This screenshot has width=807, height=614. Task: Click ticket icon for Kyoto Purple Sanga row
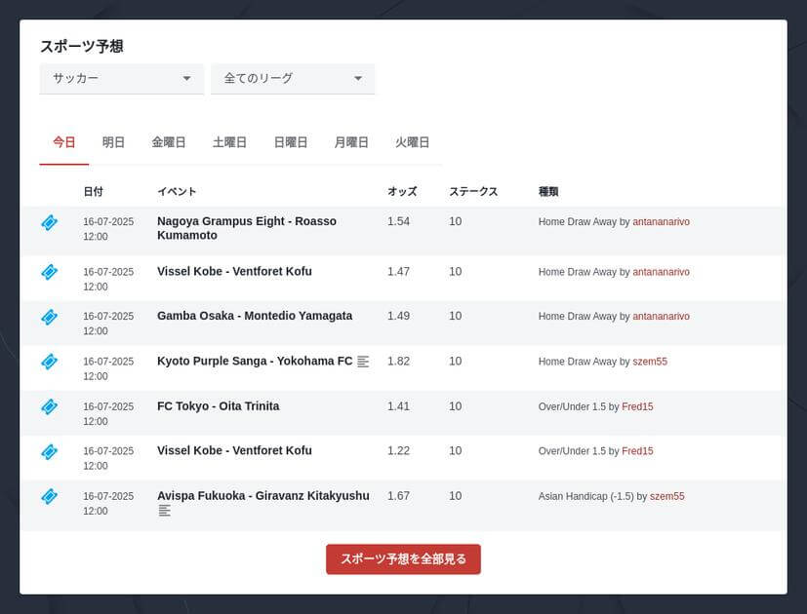(50, 362)
